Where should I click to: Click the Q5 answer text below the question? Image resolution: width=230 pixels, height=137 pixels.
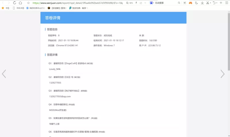pyautogui.click(x=54, y=124)
